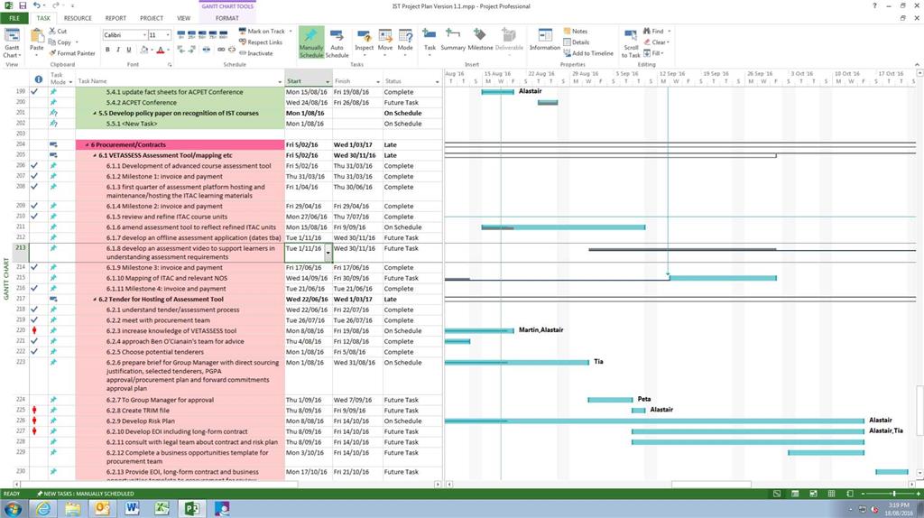
Task: Open the Gantt Chart view button
Action: click(13, 42)
